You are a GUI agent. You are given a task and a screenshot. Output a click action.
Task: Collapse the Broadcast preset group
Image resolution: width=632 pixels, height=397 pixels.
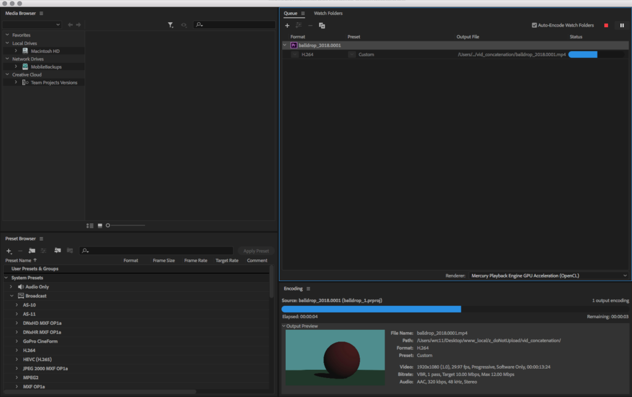[x=11, y=296]
